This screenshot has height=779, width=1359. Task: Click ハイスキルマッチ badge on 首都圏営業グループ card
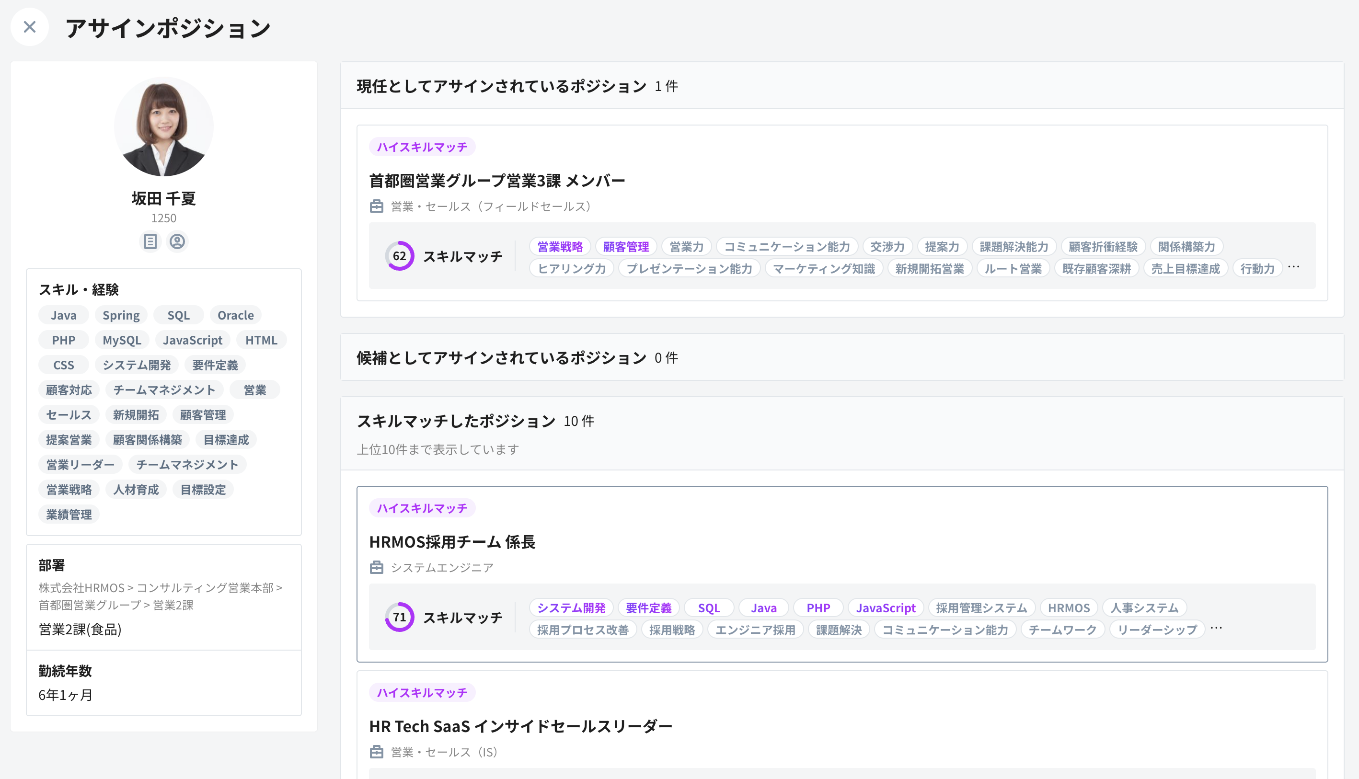[x=422, y=147]
